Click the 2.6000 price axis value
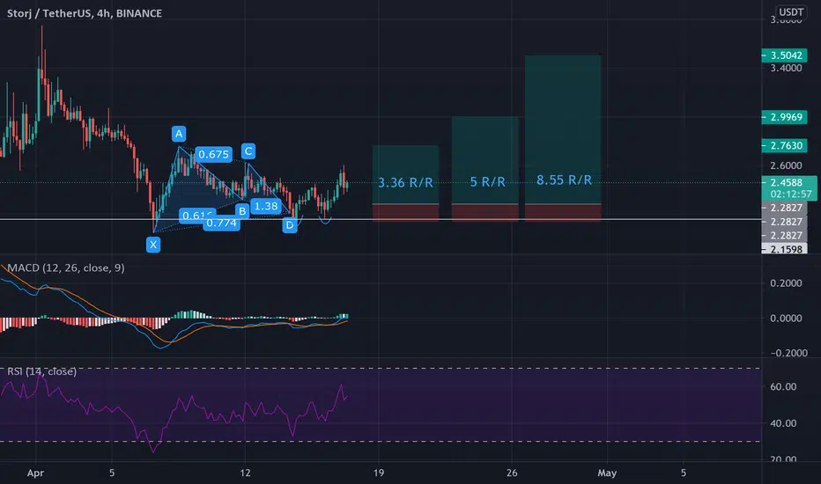Screen dimensions: 821x484 click(x=786, y=165)
